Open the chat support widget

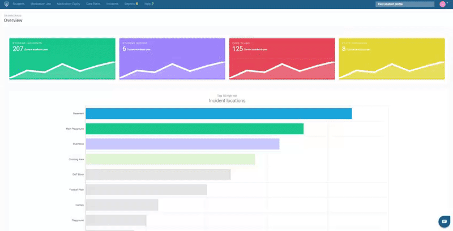[445, 221]
